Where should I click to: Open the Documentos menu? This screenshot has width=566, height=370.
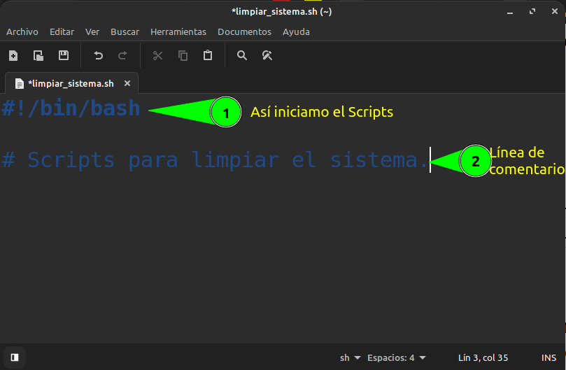point(244,31)
